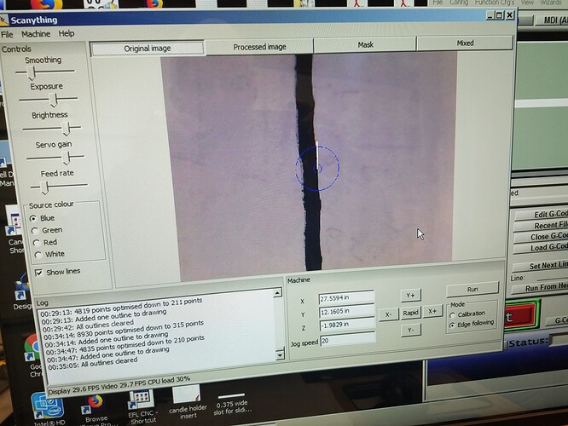Switch to the Mixed tab
The width and height of the screenshot is (568, 426).
pos(465,43)
